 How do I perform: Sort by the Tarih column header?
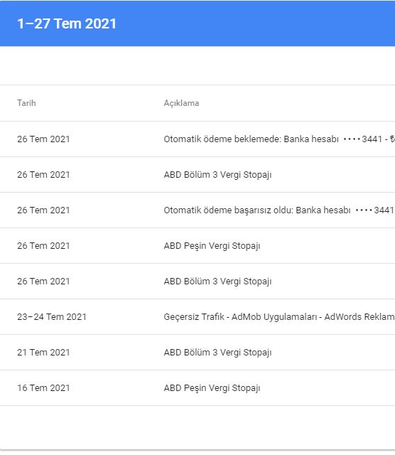(x=26, y=103)
